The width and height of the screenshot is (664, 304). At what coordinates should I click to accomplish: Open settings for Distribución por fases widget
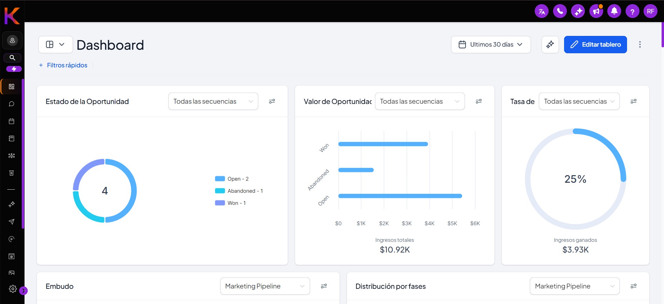click(x=634, y=286)
